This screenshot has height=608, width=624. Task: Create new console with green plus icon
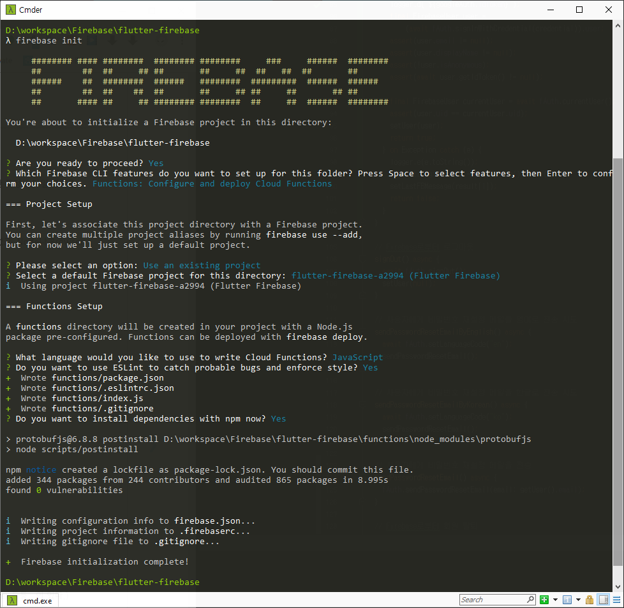click(544, 600)
